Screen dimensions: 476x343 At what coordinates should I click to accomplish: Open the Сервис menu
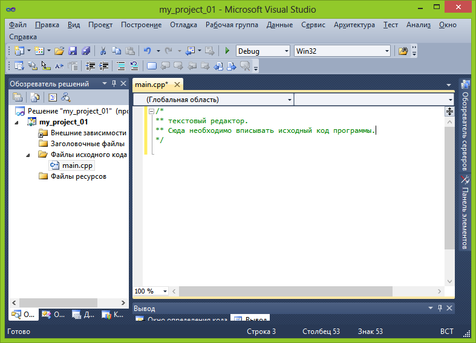(x=313, y=25)
